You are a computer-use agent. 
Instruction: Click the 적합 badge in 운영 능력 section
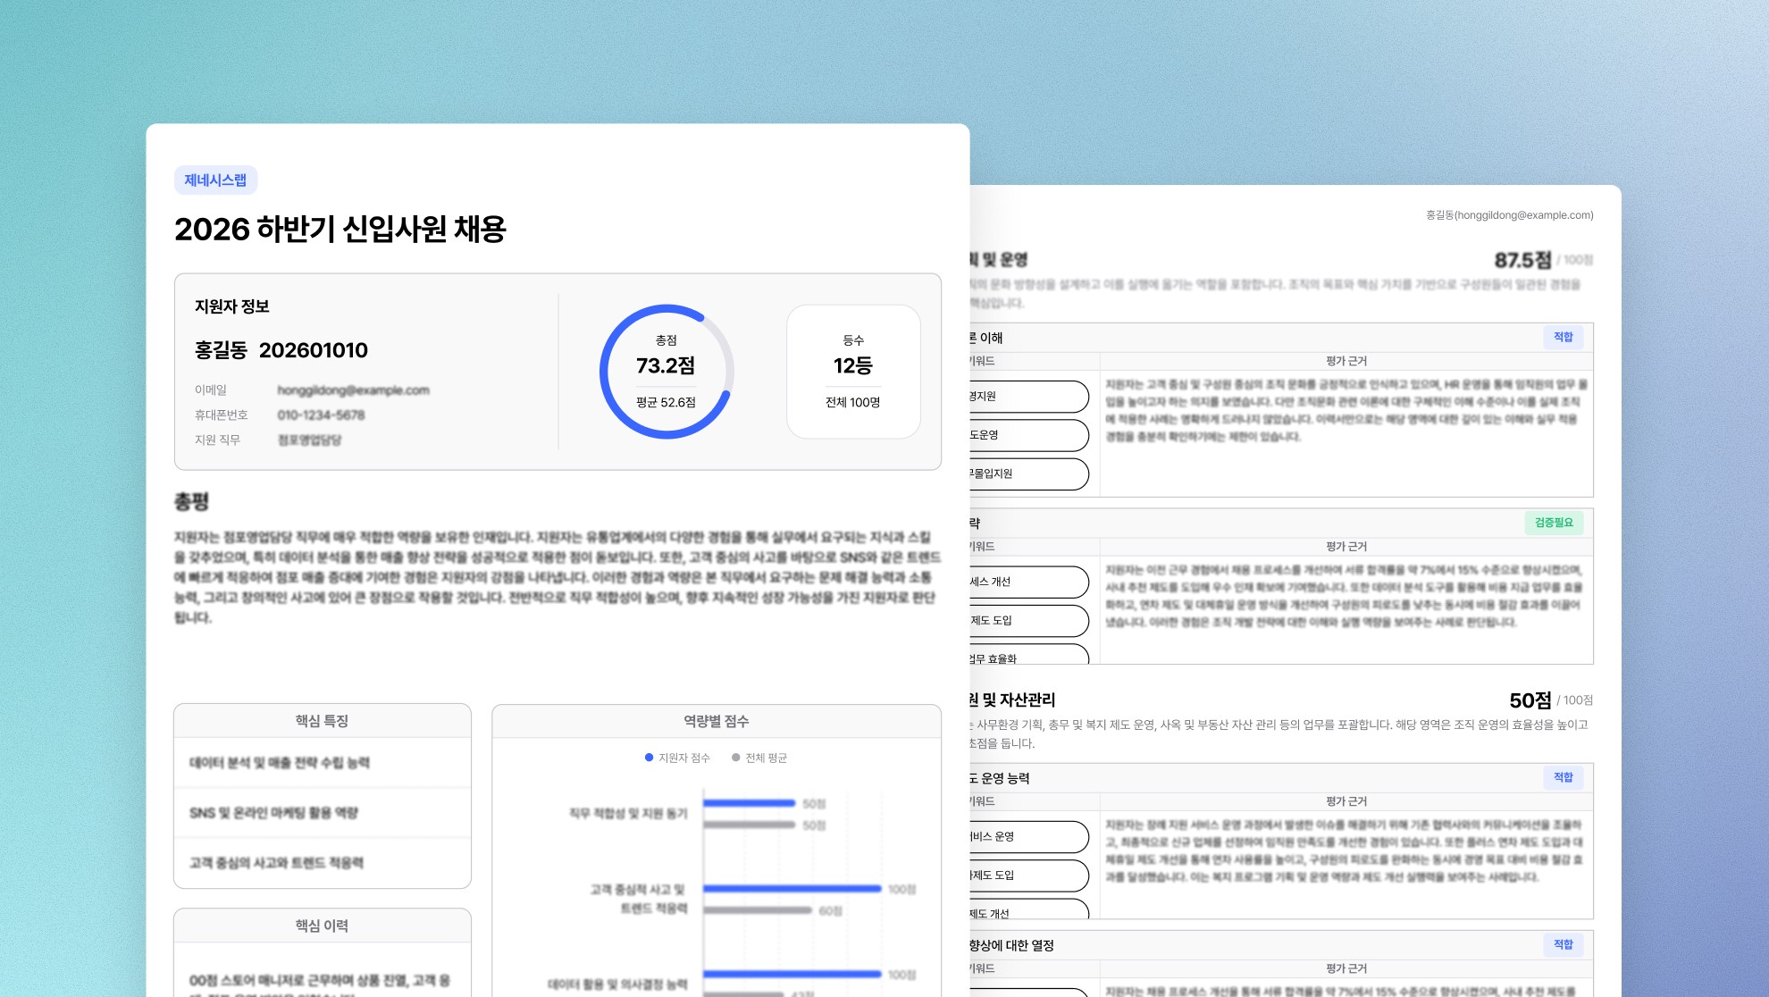(x=1563, y=777)
